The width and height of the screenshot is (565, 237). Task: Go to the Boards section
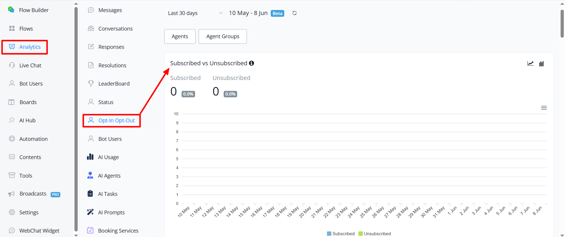pyautogui.click(x=28, y=102)
